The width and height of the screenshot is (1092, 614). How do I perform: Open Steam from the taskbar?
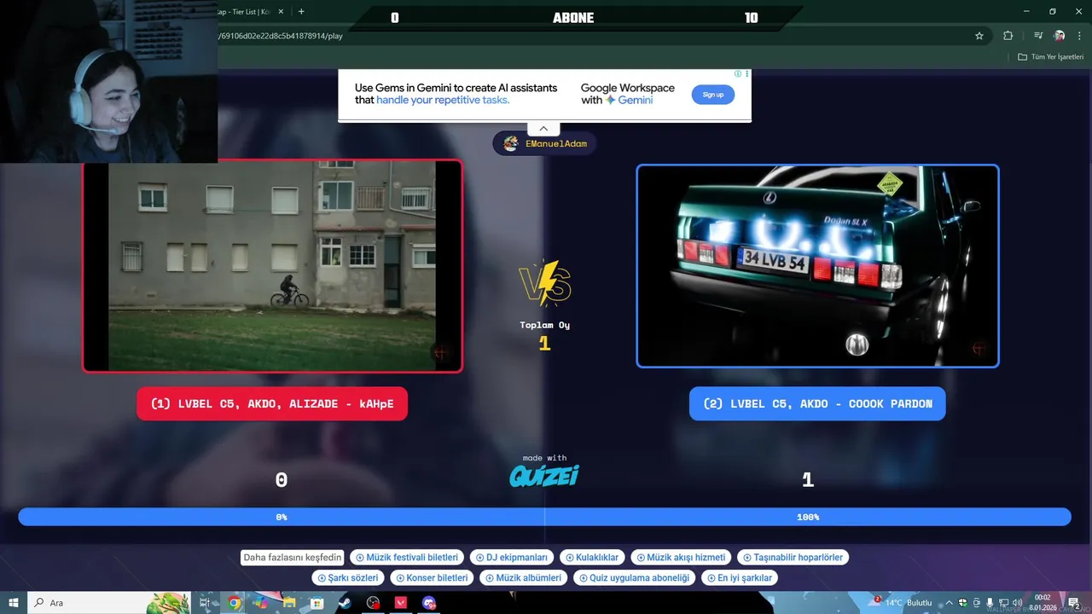344,603
